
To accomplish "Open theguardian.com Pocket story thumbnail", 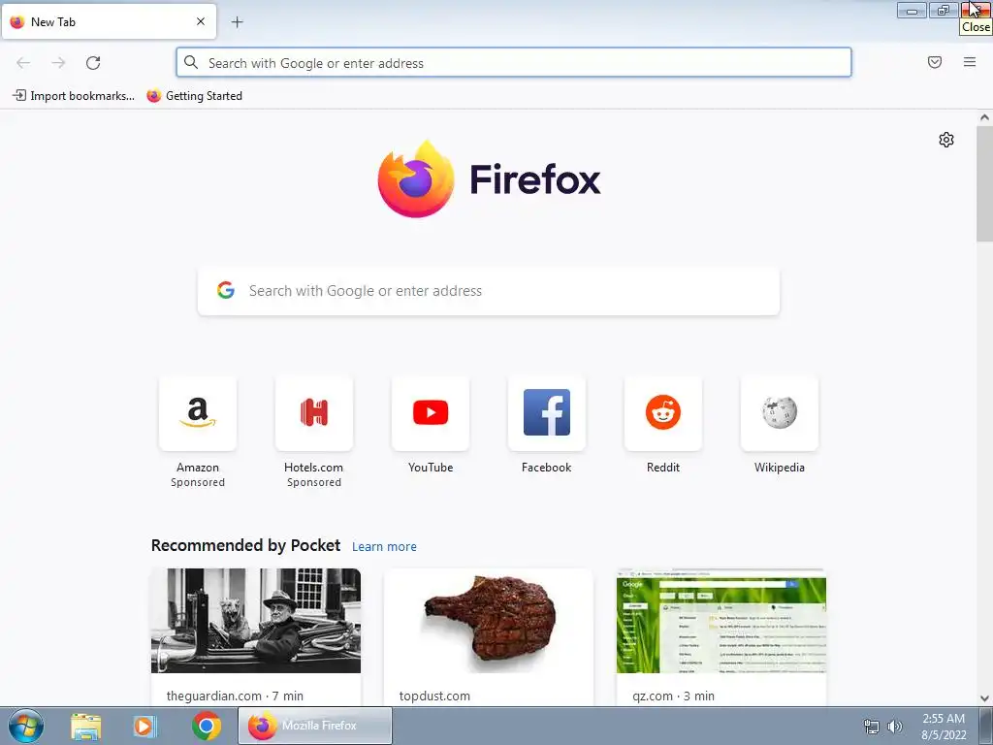I will coord(256,621).
